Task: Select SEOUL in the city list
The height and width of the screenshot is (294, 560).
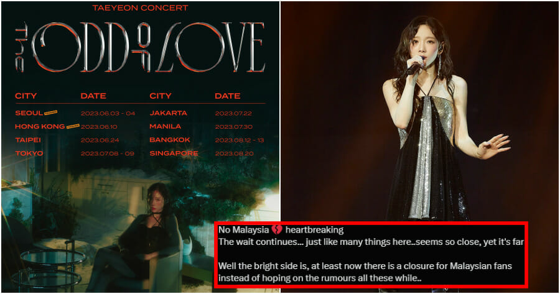Action: click(29, 113)
